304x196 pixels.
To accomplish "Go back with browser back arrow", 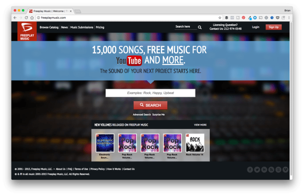I will [15, 18].
